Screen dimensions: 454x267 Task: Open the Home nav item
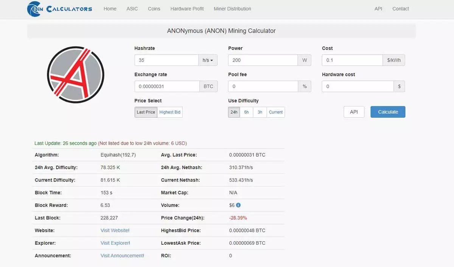[110, 9]
